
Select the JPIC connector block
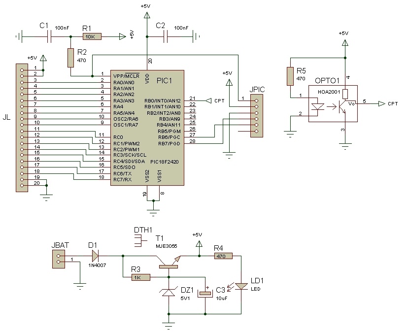click(256, 116)
